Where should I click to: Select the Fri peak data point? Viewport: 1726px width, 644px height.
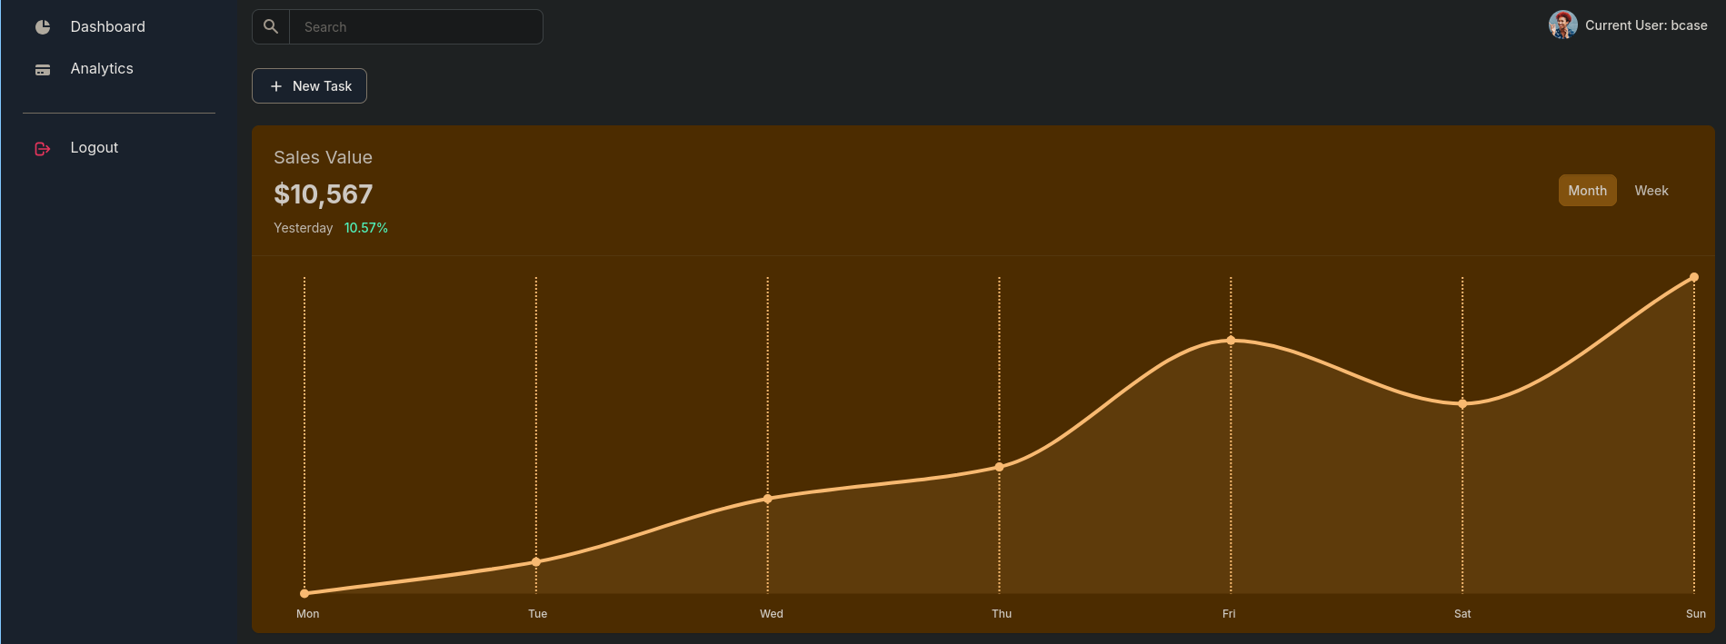click(1231, 341)
